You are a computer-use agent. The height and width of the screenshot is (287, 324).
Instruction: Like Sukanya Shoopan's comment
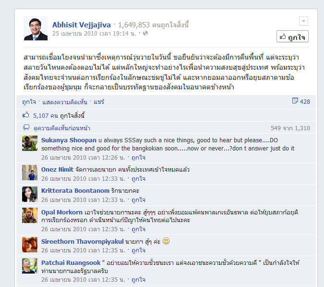138,158
